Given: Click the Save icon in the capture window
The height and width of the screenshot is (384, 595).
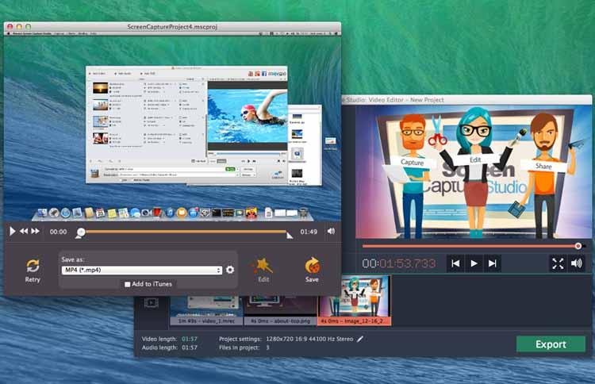Looking at the screenshot, I should click(312, 266).
